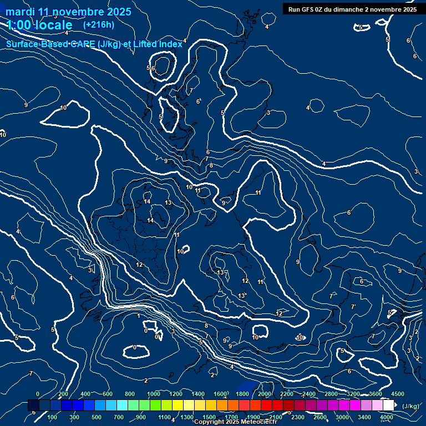This screenshot has width=426, height=426.
Task: Click the pale pink swatch beside the white one
Action: (x=377, y=405)
